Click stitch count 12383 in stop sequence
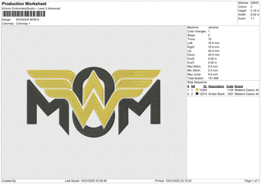The image size is (261, 184). (x=203, y=90)
